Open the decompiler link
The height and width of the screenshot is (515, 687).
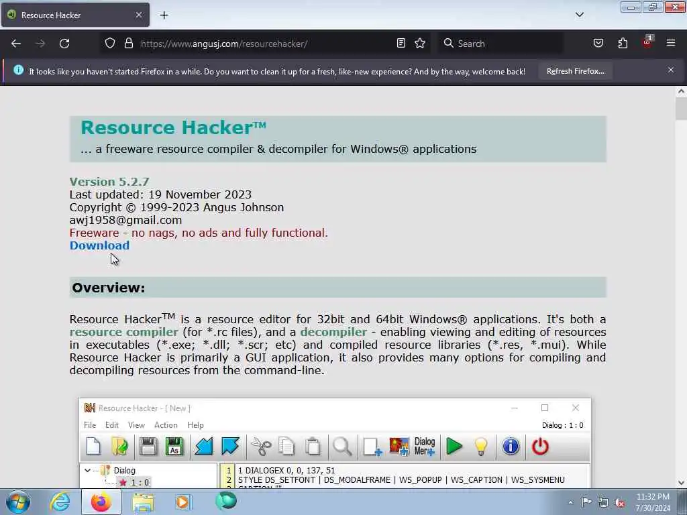coord(333,332)
